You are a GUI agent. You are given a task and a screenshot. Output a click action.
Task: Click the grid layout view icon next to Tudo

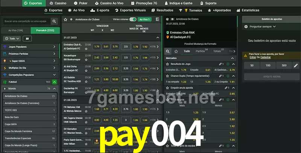pyautogui.click(x=27, y=39)
